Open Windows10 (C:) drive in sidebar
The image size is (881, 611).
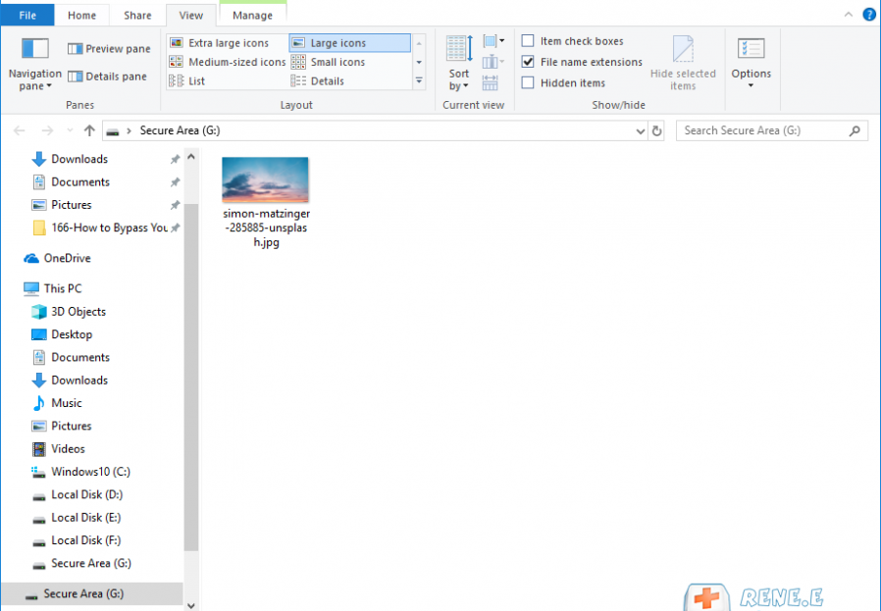pos(90,472)
